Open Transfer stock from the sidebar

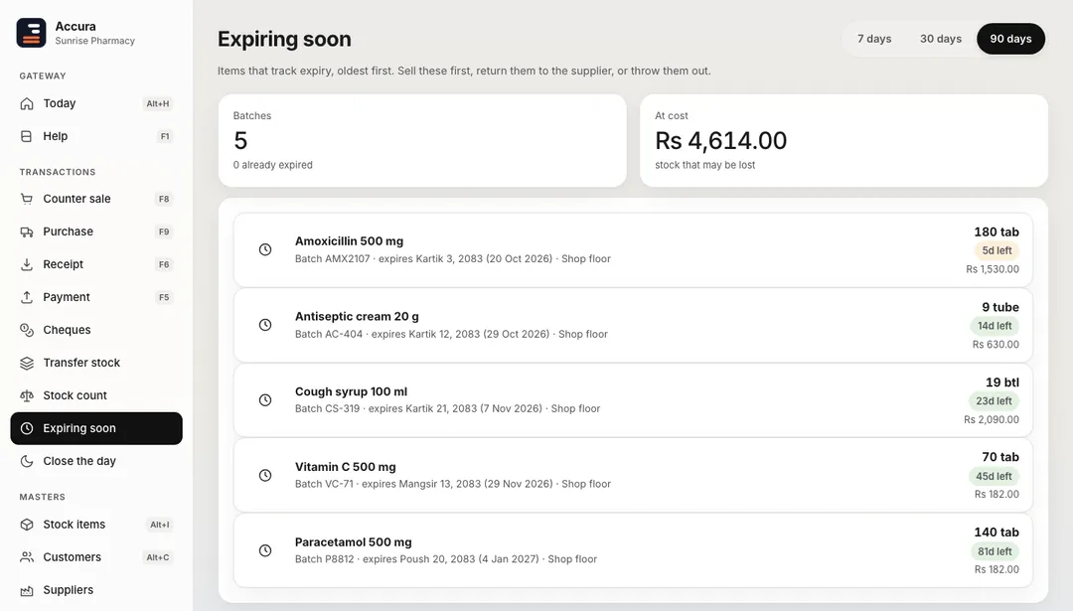pyautogui.click(x=96, y=363)
